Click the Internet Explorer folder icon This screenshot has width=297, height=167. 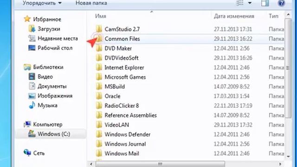click(99, 67)
